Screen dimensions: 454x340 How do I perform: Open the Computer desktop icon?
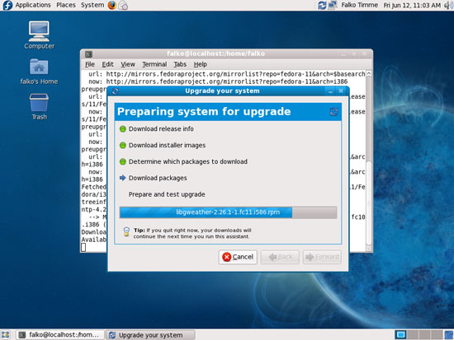(39, 35)
